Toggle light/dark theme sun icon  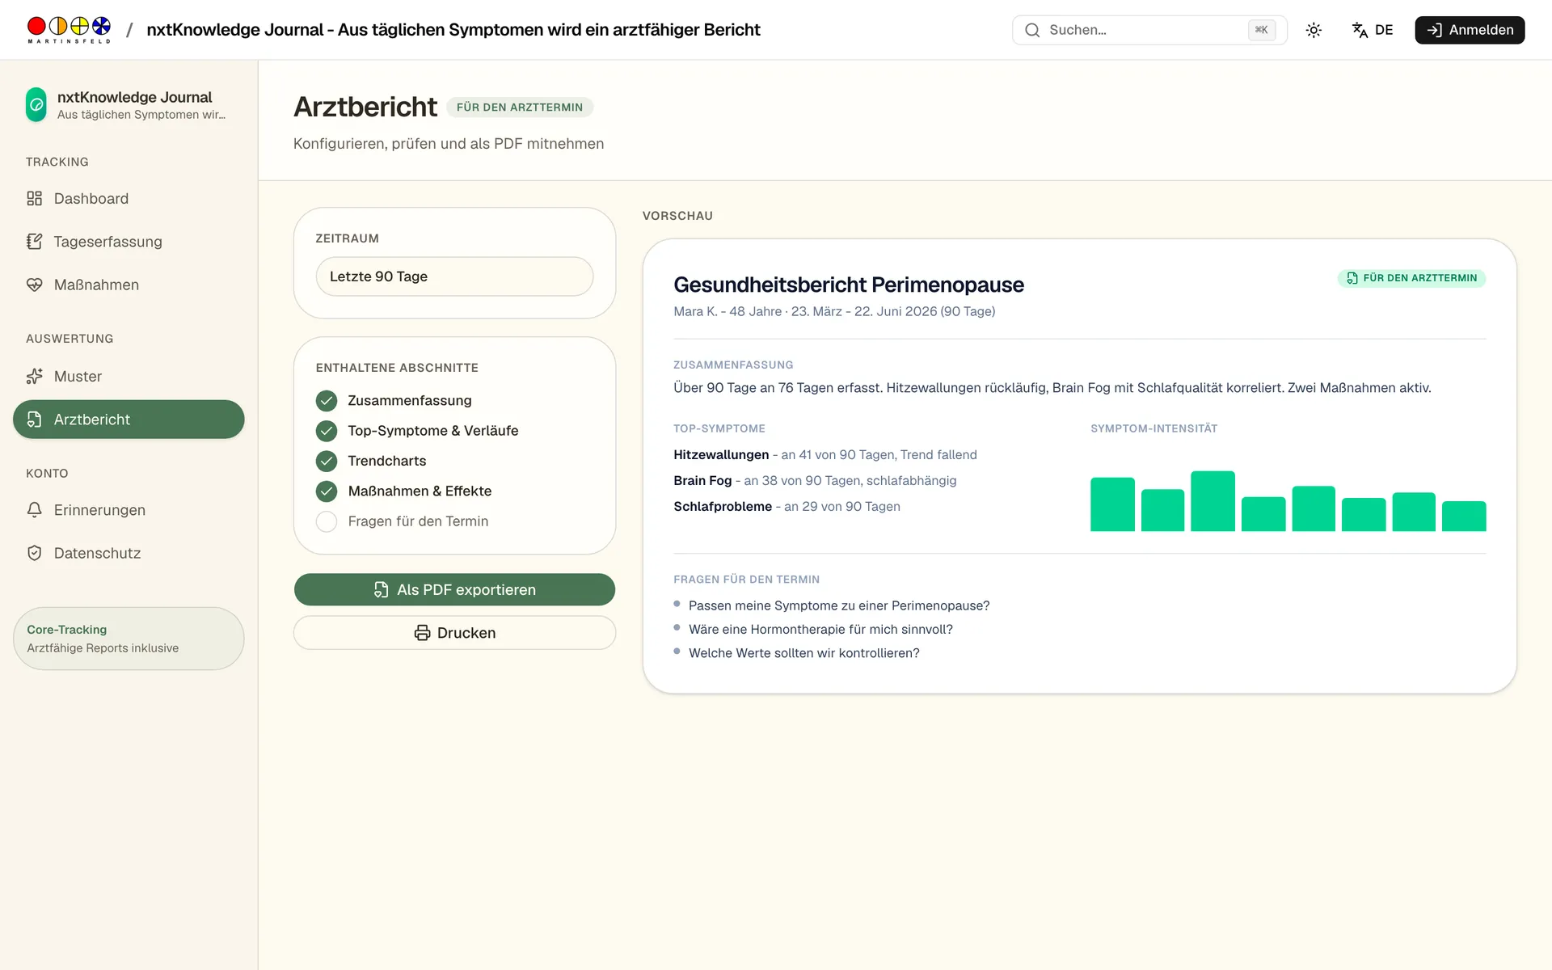1314,30
